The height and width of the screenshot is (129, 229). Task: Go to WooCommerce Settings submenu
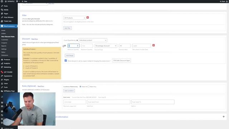[4, 49]
